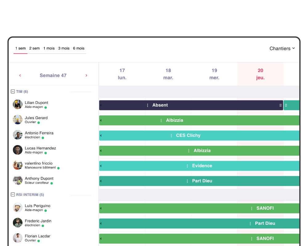The height and width of the screenshot is (246, 308).
Task: Go back to the previous week
Action: click(x=20, y=75)
